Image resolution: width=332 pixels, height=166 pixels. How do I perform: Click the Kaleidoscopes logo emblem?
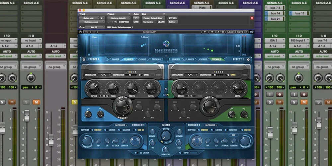tap(166, 43)
